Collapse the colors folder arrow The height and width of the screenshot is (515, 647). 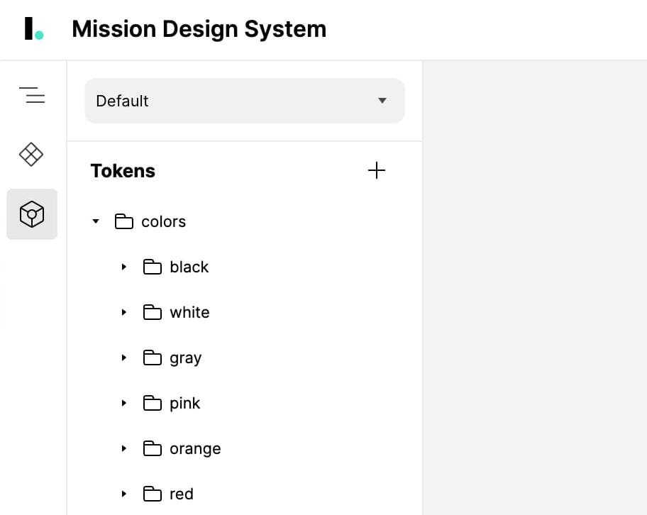[96, 221]
